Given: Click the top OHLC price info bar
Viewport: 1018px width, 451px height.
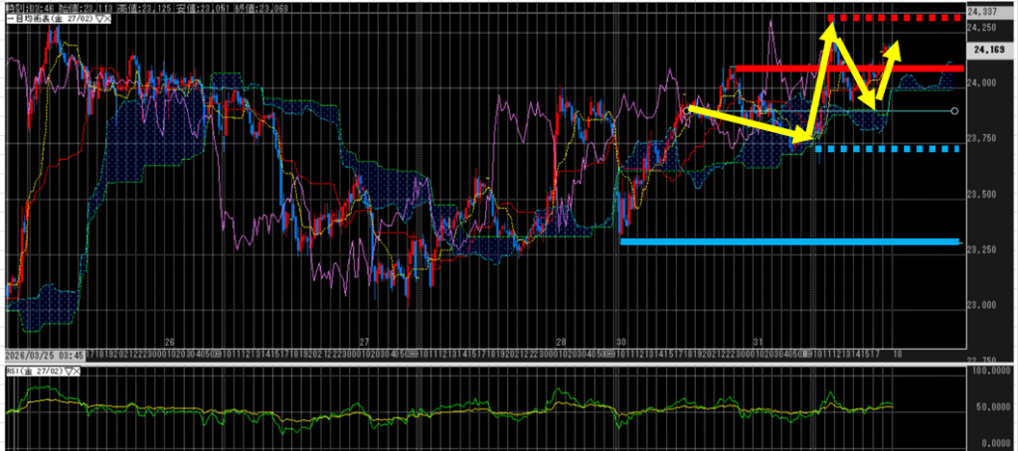Looking at the screenshot, I should point(149,6).
